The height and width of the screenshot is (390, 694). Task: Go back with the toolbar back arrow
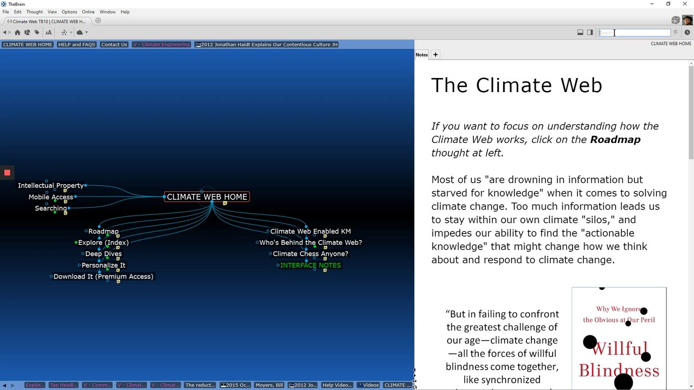tap(5, 32)
